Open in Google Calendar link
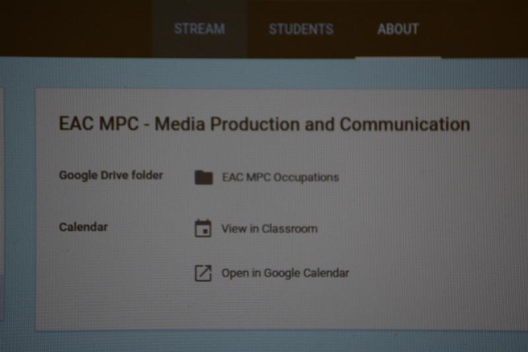The width and height of the screenshot is (528, 352). pos(285,273)
